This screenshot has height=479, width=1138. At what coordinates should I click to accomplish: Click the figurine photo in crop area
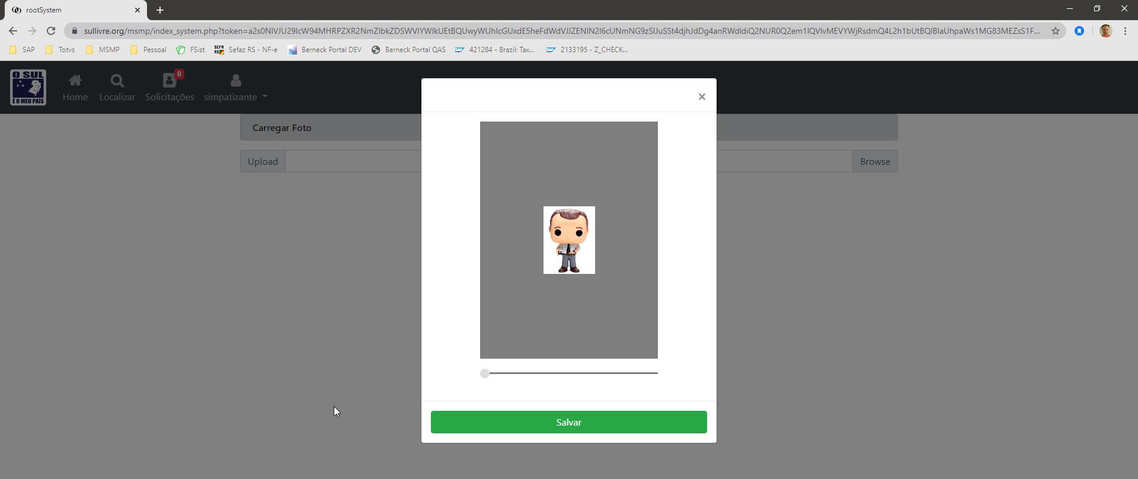(569, 240)
